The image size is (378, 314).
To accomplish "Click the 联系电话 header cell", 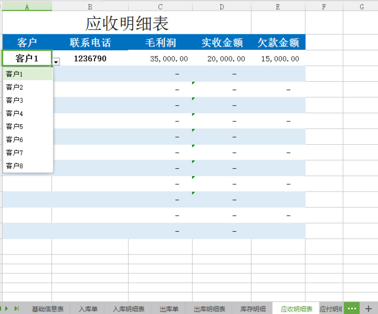I will pos(90,43).
